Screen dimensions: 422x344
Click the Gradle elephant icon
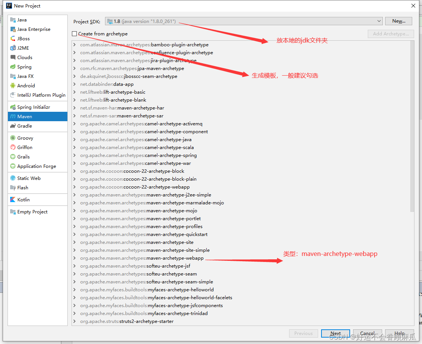(x=13, y=126)
